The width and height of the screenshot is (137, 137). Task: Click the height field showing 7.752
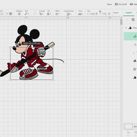pyautogui.click(x=105, y=14)
